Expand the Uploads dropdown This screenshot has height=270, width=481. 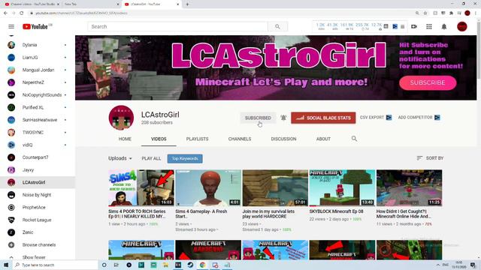tap(120, 158)
